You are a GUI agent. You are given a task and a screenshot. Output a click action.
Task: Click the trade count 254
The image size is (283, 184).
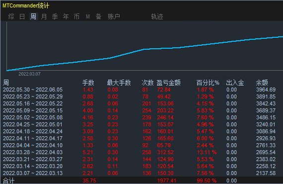coord(146,110)
